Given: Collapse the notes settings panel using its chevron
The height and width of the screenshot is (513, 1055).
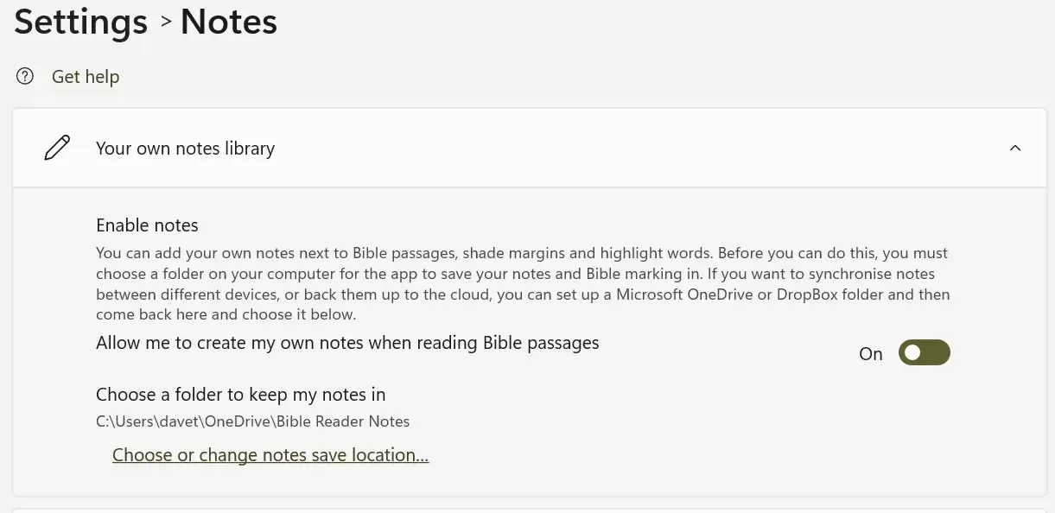Looking at the screenshot, I should click(1015, 148).
